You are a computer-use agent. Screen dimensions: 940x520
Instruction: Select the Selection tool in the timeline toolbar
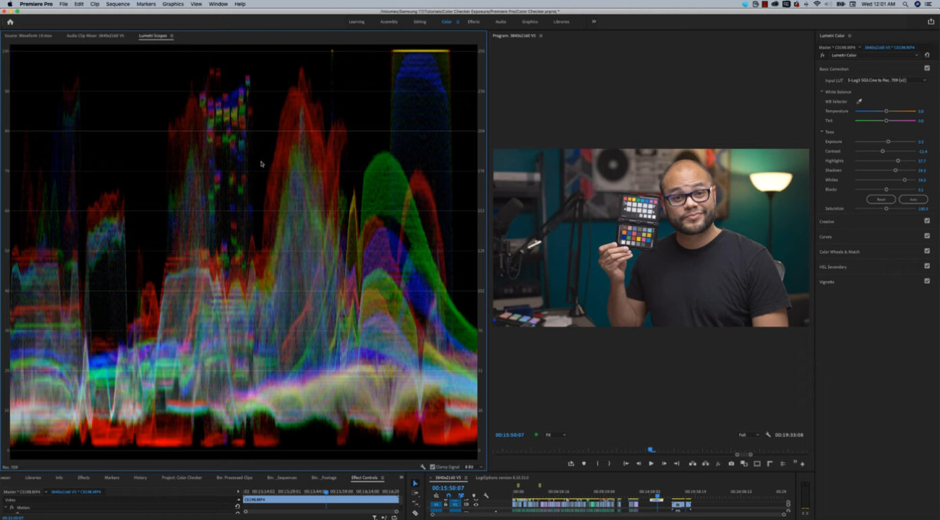[x=415, y=483]
